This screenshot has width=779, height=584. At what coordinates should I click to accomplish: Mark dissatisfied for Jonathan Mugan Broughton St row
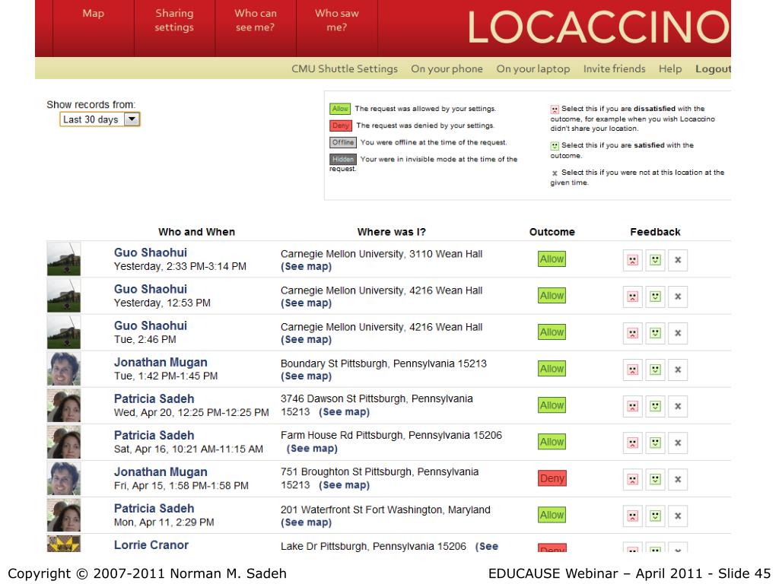tap(632, 480)
